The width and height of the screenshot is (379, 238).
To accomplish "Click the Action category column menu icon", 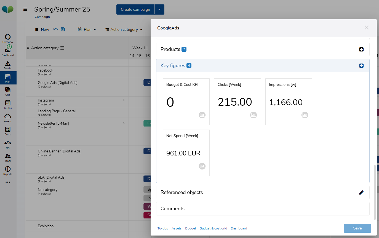I will [62, 48].
